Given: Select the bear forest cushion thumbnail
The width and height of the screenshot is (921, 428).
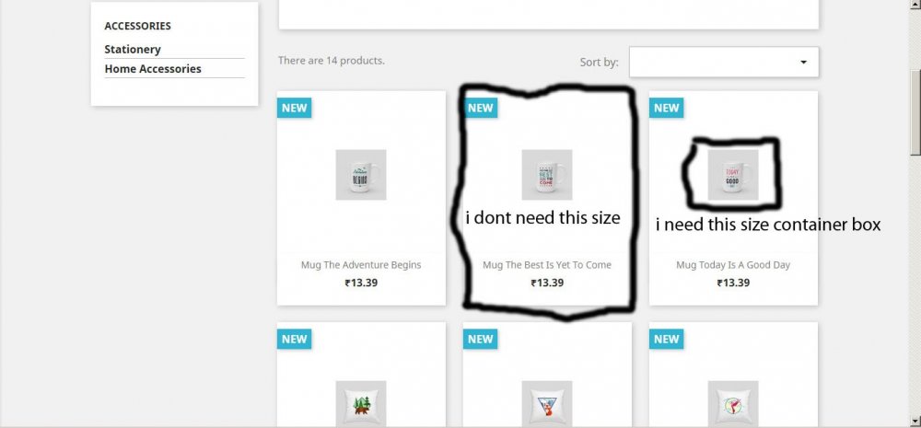Looking at the screenshot, I should [x=361, y=404].
